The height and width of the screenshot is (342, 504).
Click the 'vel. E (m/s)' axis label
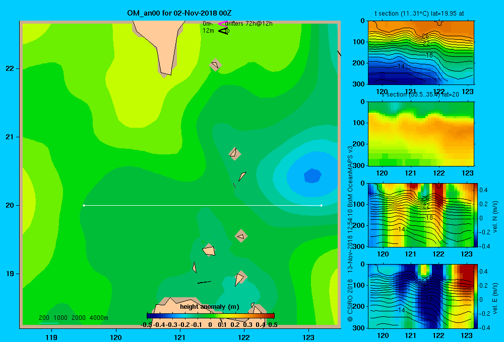click(495, 298)
